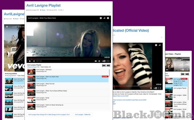194x120 pixels.
Task: Click share arrow on Wish You Were Here player
Action: 104,18
